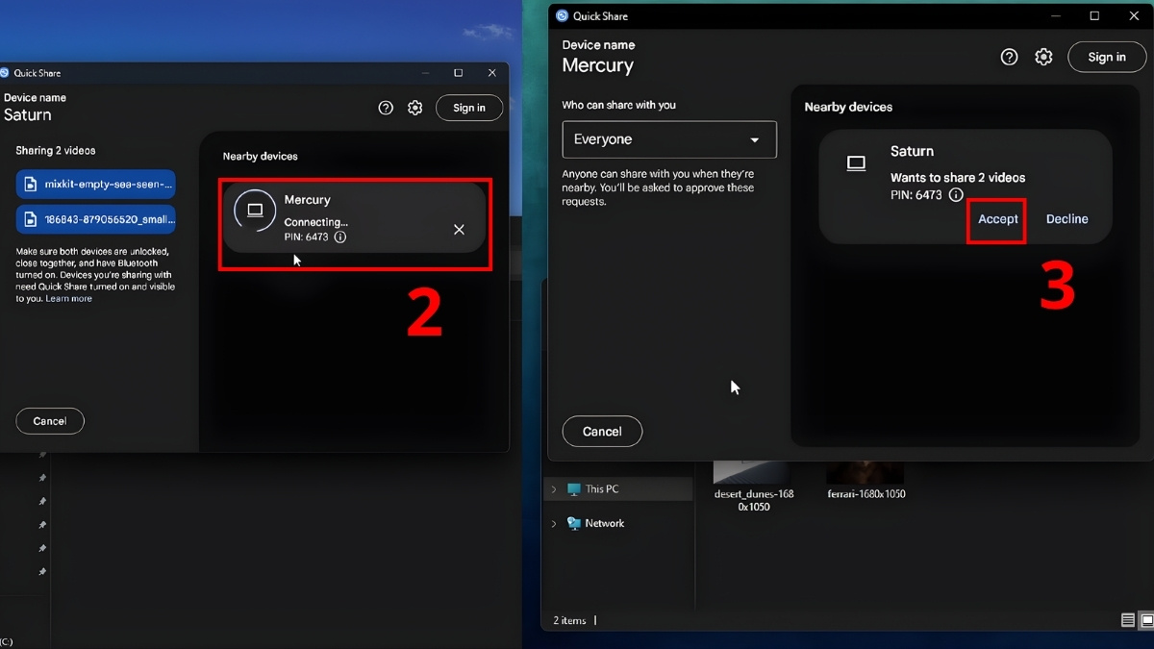1154x649 pixels.
Task: Open the Everyone visibility dropdown
Action: click(x=669, y=139)
